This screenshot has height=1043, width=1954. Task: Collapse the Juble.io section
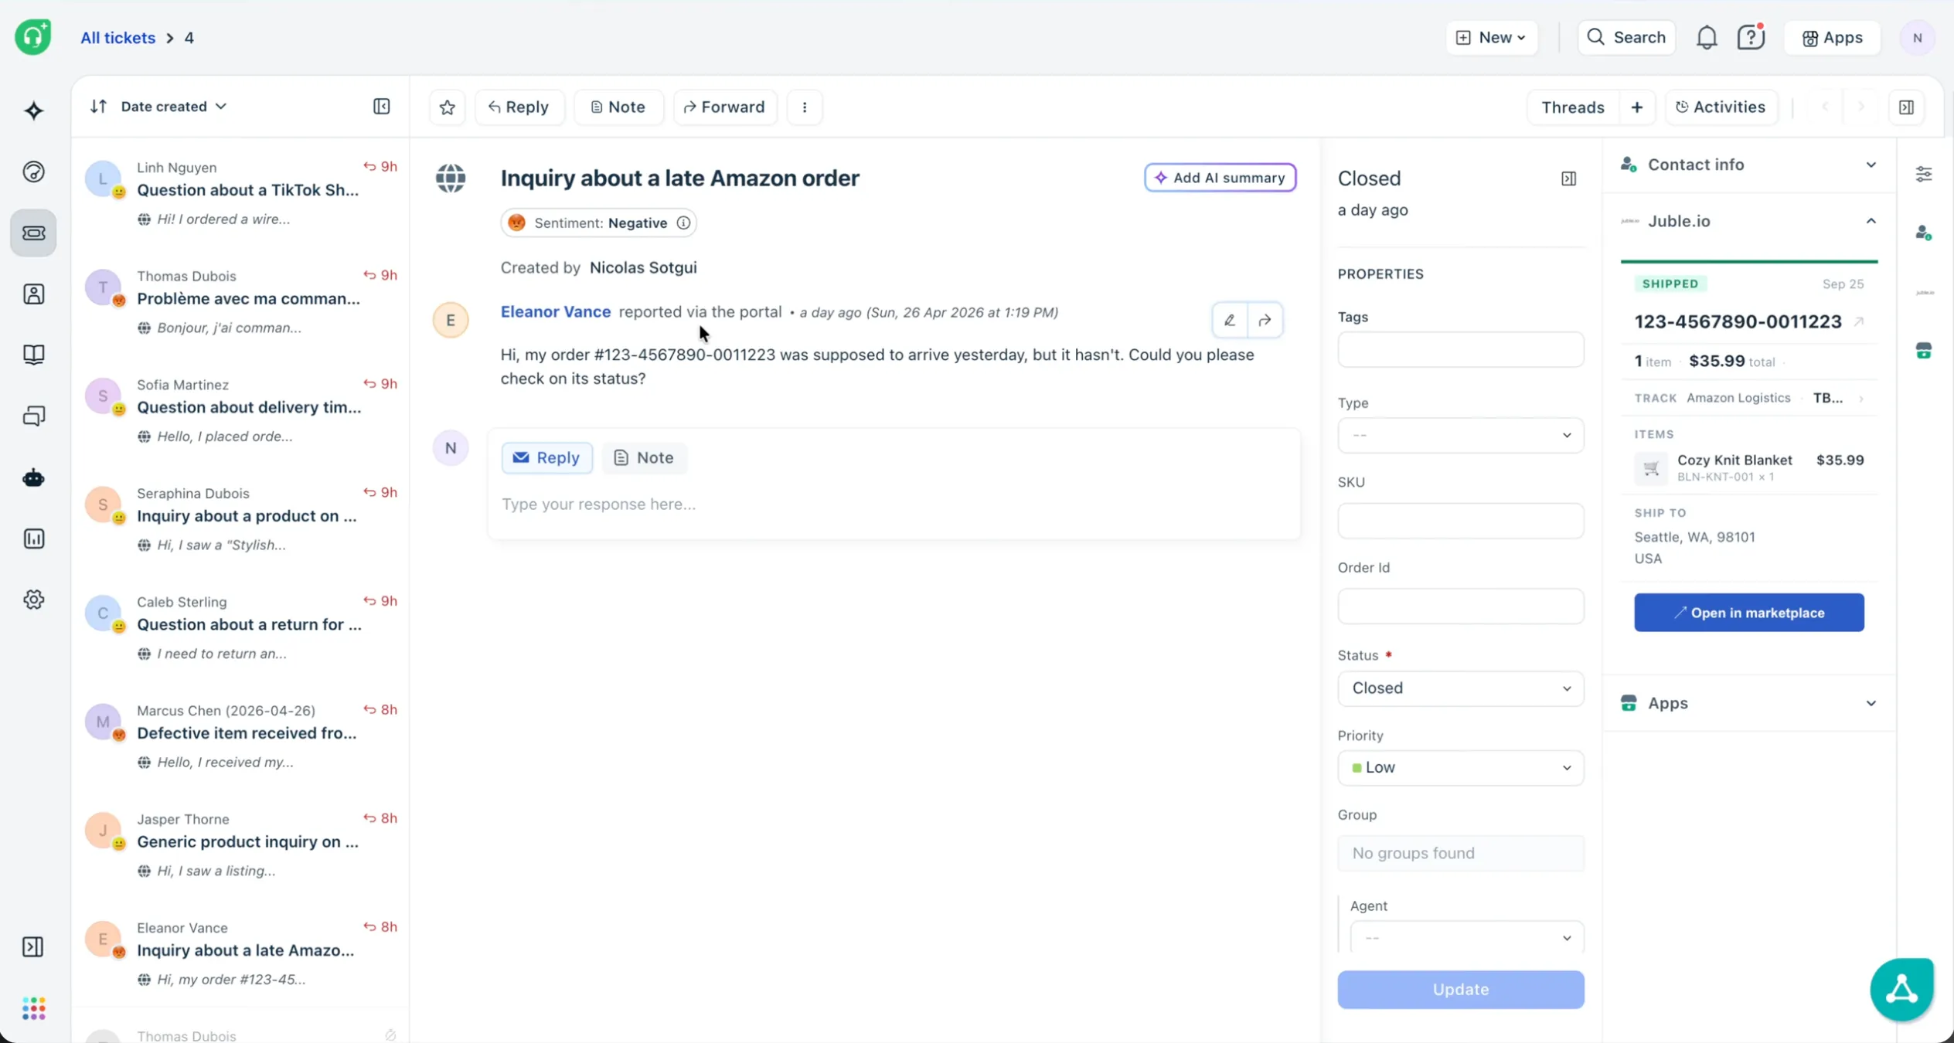[1749, 221]
